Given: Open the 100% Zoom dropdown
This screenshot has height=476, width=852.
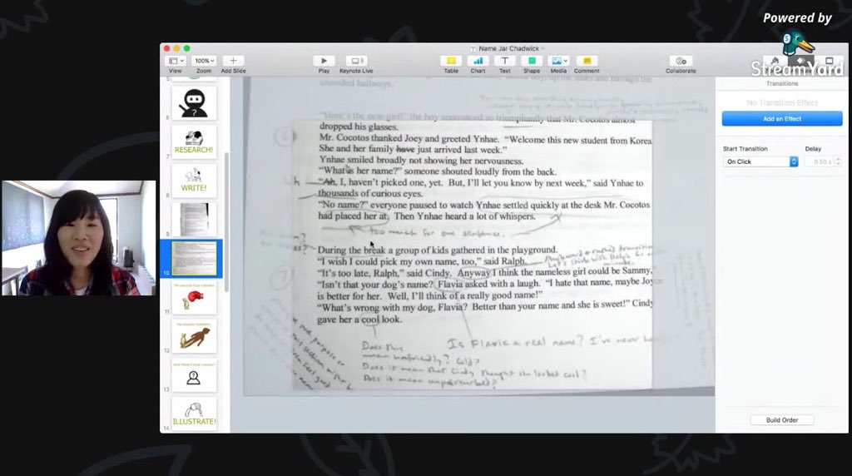Looking at the screenshot, I should [x=205, y=61].
